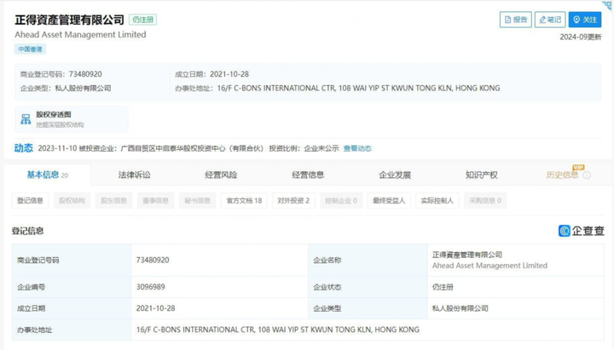Select the 股权结构 sub-tab
The width and height of the screenshot is (614, 350).
point(72,201)
